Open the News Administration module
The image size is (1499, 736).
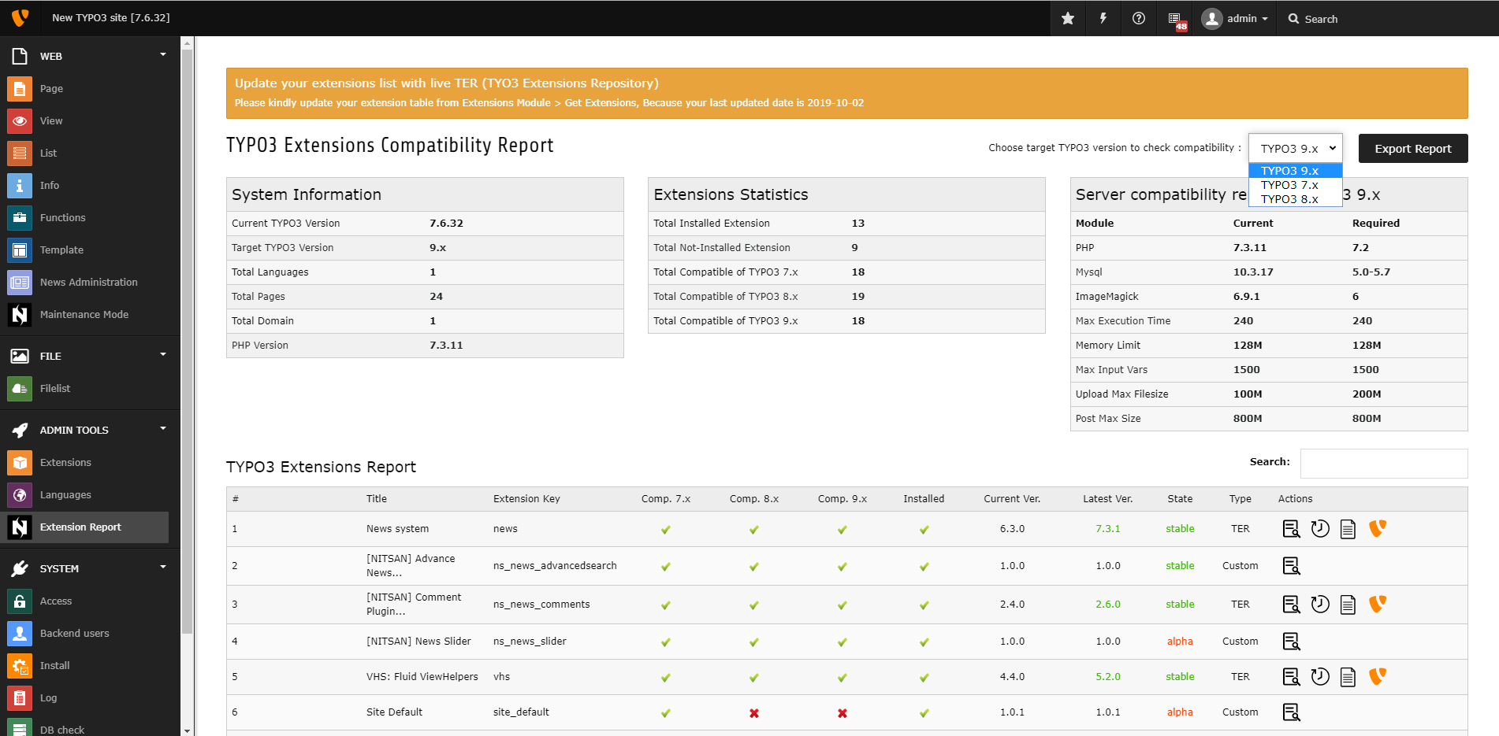click(84, 283)
